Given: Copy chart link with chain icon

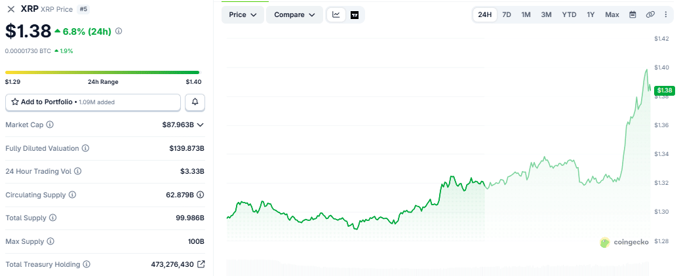Looking at the screenshot, I should tap(650, 15).
